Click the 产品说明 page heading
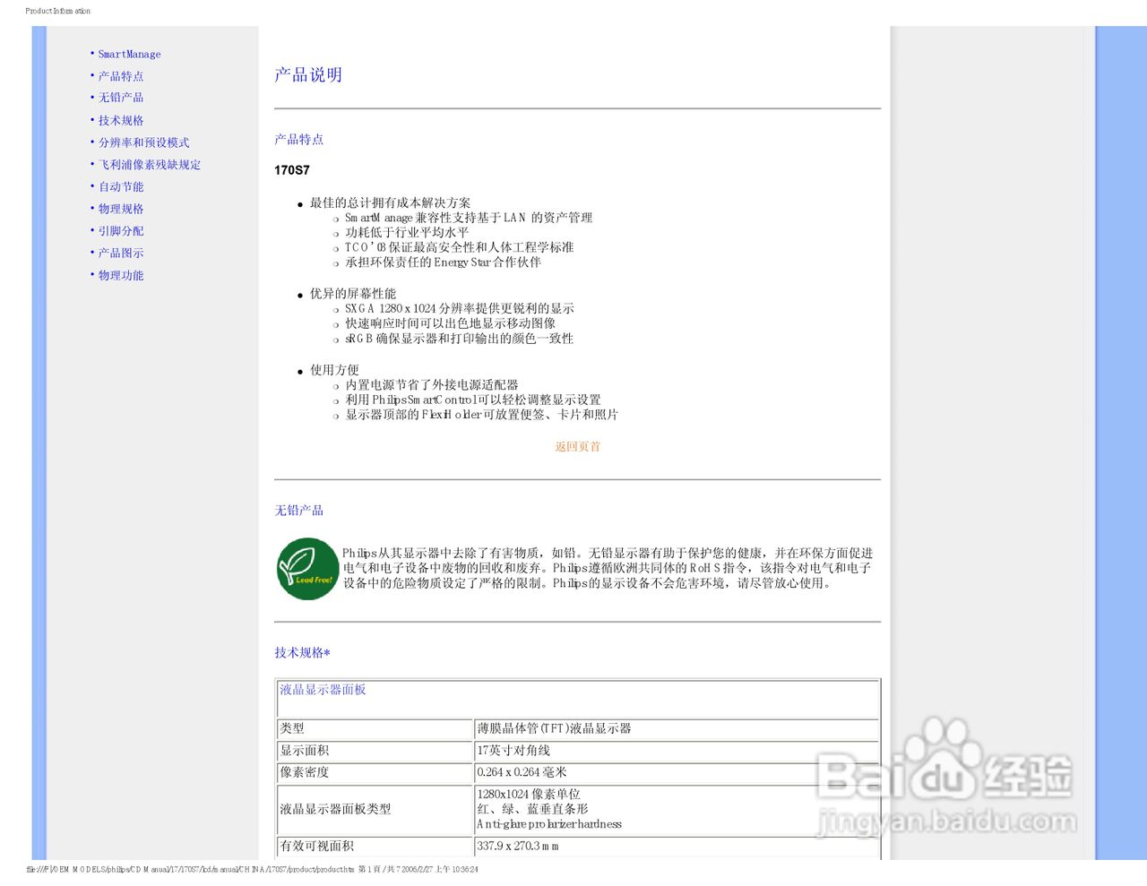The image size is (1147, 886). [x=308, y=75]
